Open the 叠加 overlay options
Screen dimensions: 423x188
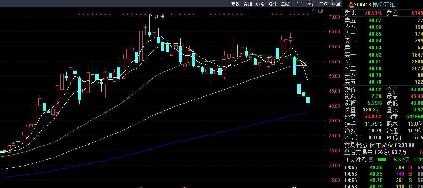click(247, 4)
